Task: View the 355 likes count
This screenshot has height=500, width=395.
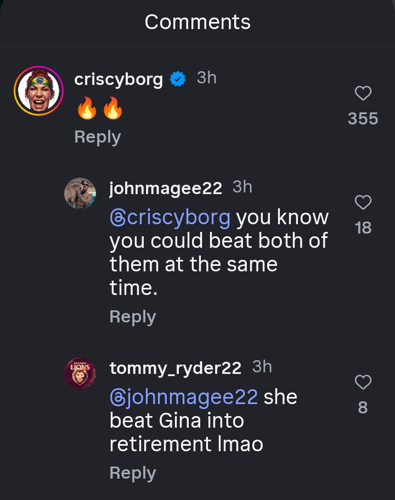Action: (x=363, y=118)
